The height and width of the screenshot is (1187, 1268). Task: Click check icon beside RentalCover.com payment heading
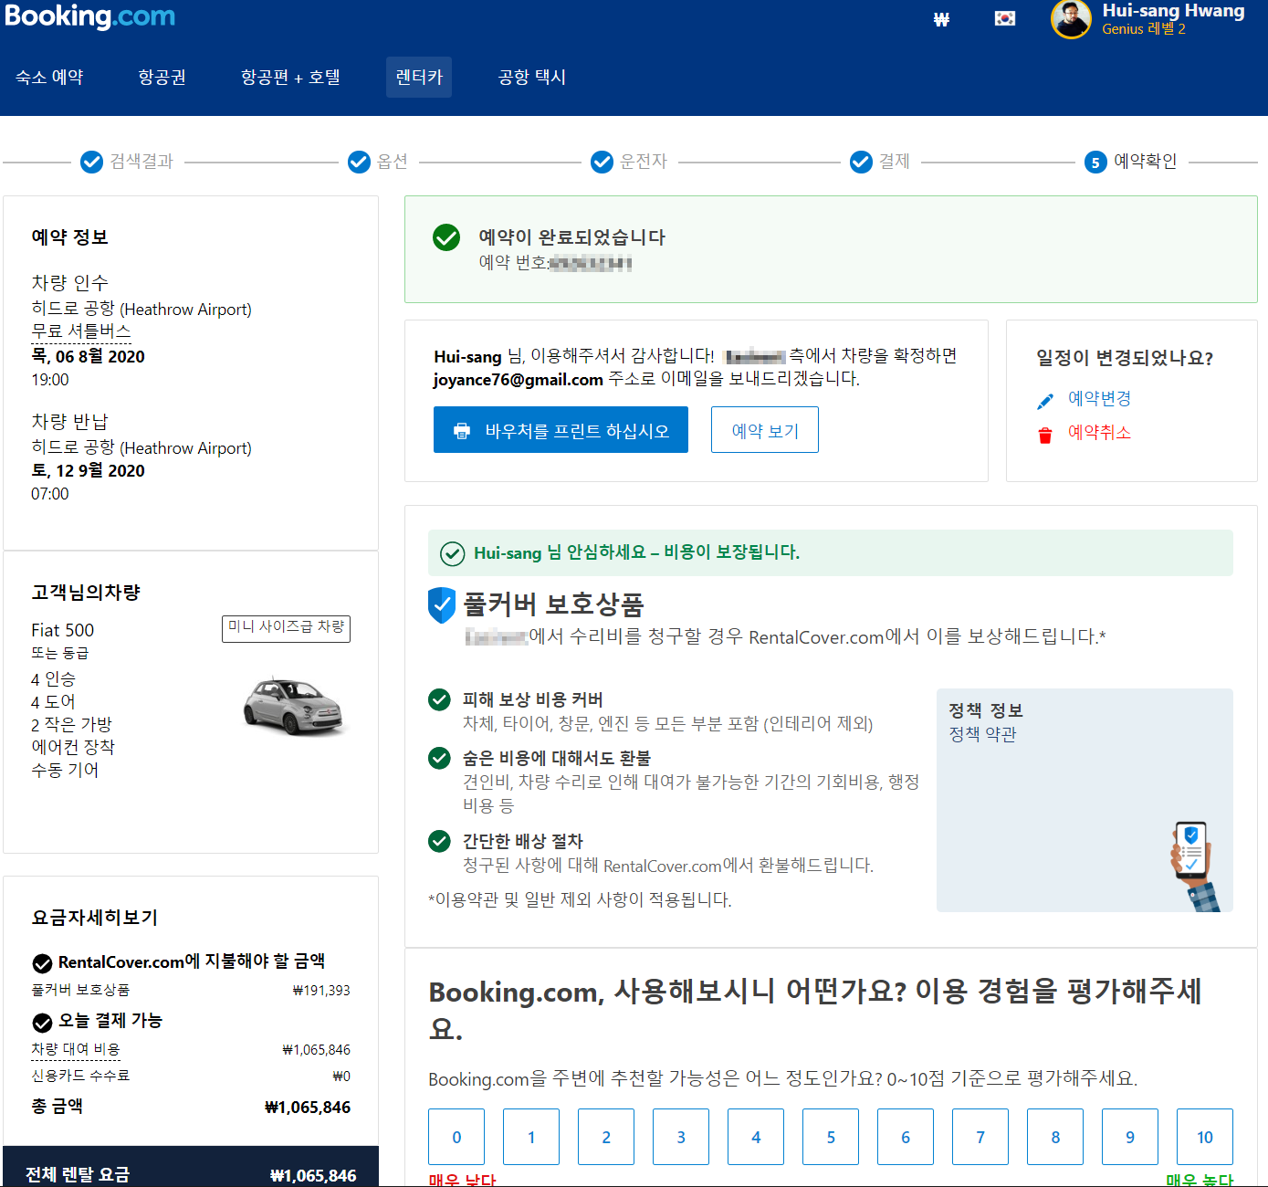42,963
